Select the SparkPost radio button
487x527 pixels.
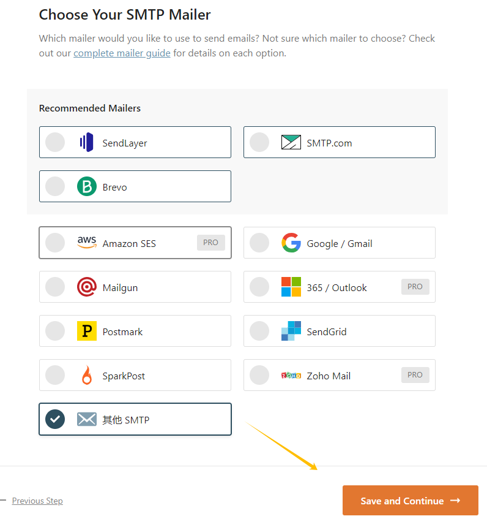point(55,375)
